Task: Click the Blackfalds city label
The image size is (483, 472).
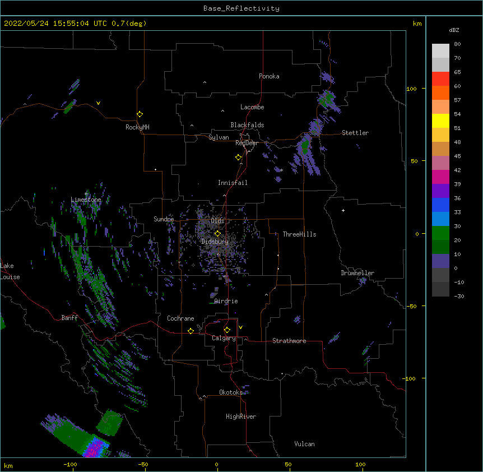Action: pos(247,125)
